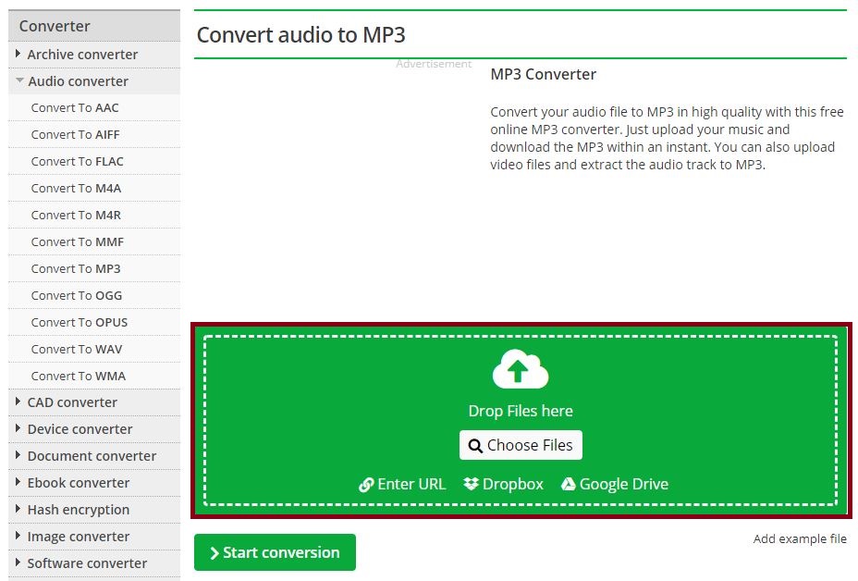This screenshot has width=858, height=581.
Task: Expand the Software converter arrow
Action: [18, 562]
